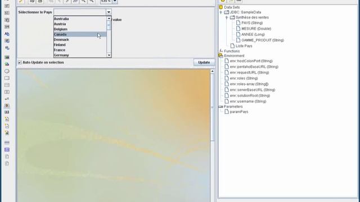This screenshot has width=360, height=202.
Task: Select the bar-sparkline palette tool
Action: point(7,119)
